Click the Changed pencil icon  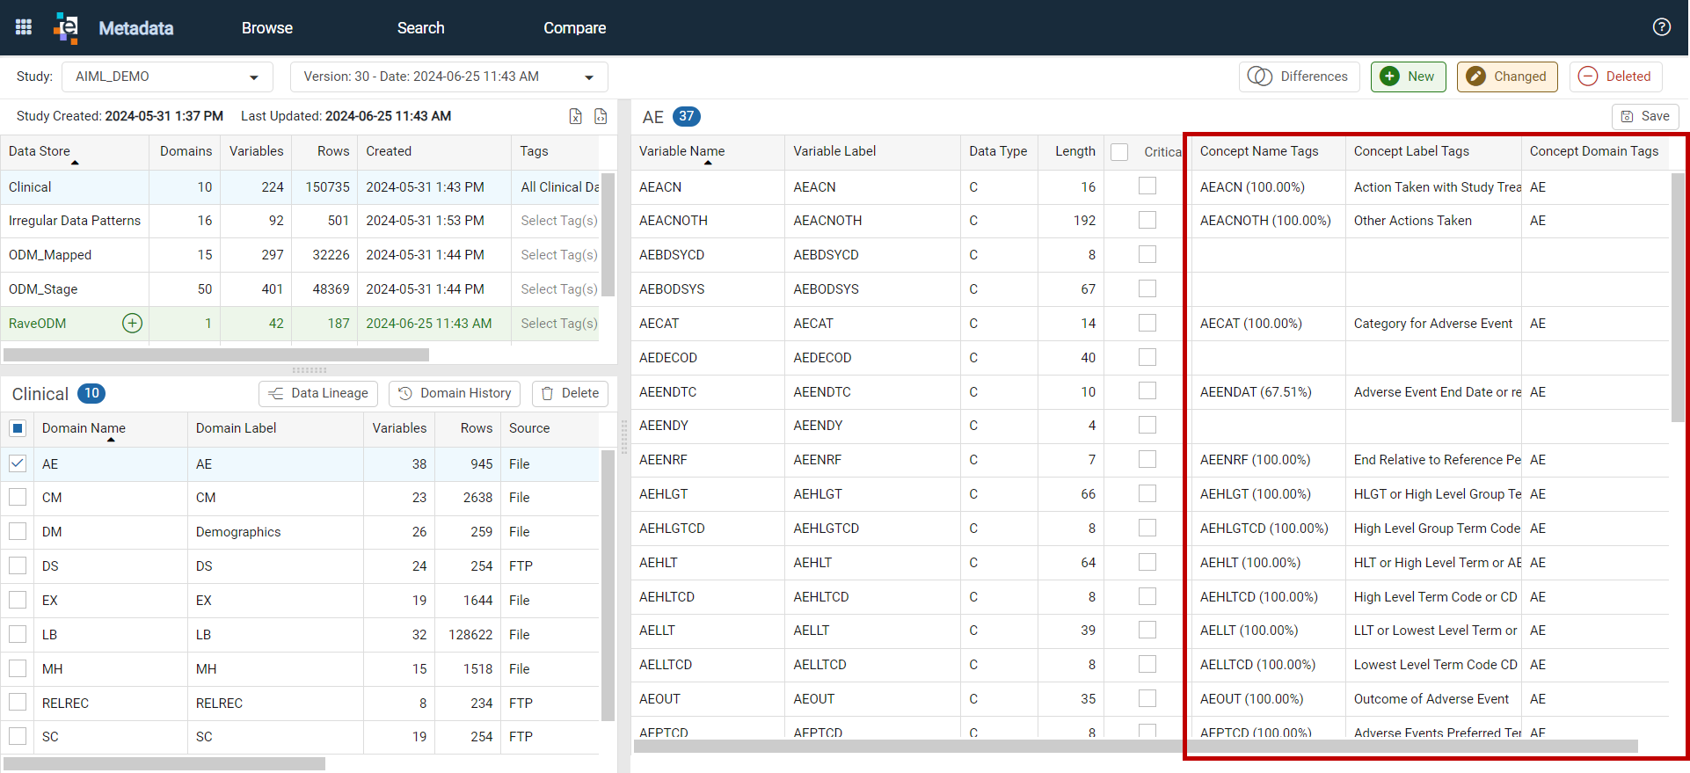tap(1476, 77)
